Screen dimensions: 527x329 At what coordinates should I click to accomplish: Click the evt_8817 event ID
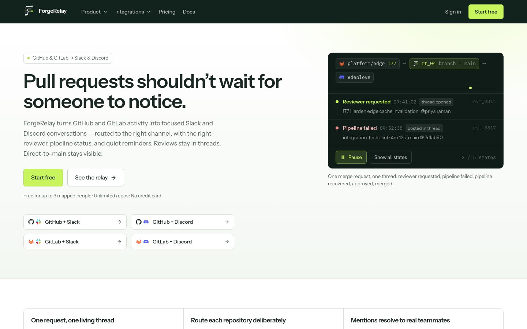(x=485, y=128)
